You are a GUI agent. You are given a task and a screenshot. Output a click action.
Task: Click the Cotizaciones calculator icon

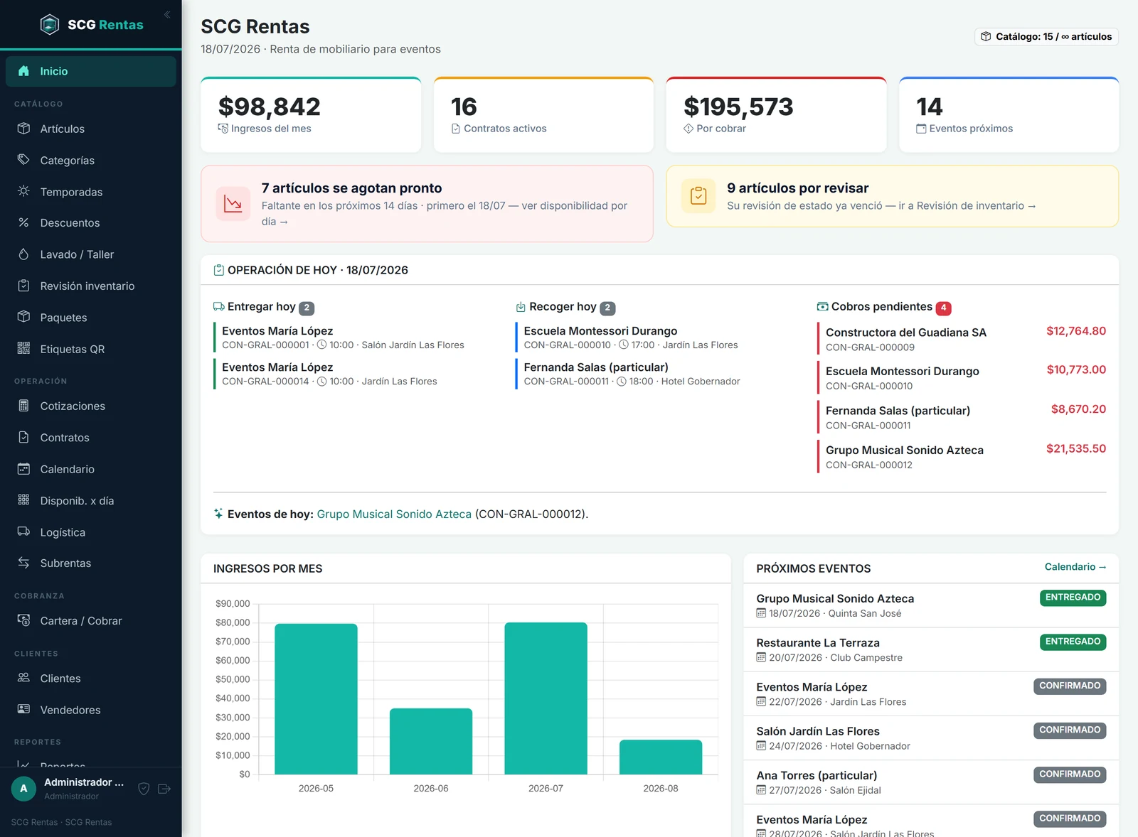pos(23,406)
